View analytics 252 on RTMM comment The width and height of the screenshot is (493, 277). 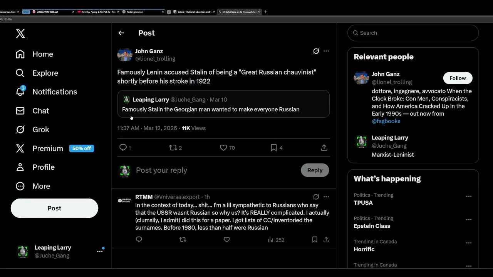(276, 240)
